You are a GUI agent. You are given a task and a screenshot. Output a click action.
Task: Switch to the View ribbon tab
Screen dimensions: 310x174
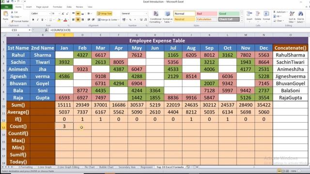pos(90,7)
